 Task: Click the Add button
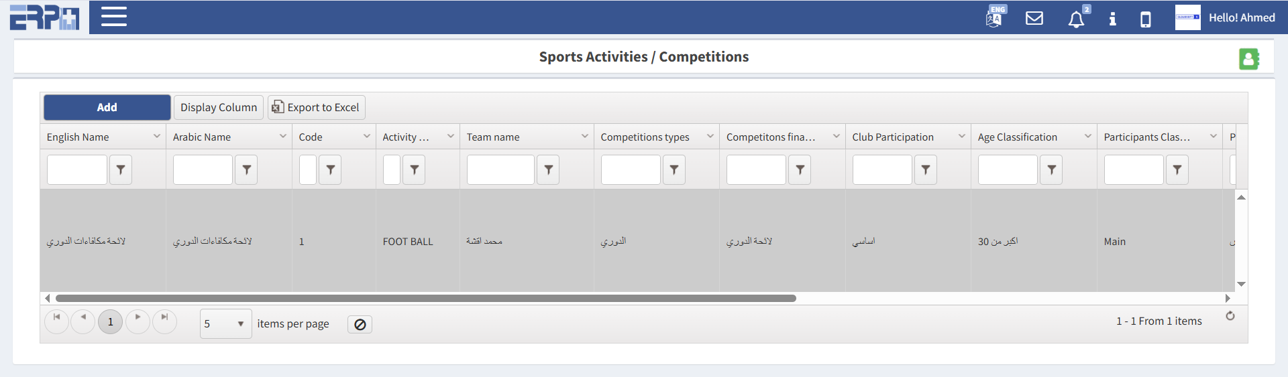coord(107,107)
